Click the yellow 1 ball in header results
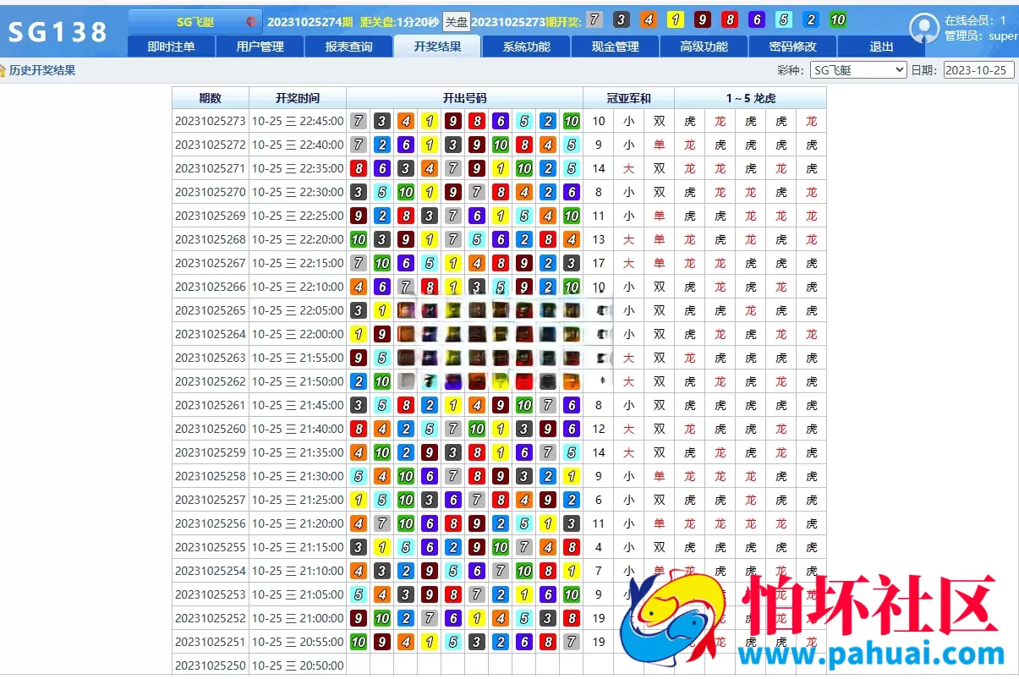Screen dimensions: 1019x679 pyautogui.click(x=676, y=20)
